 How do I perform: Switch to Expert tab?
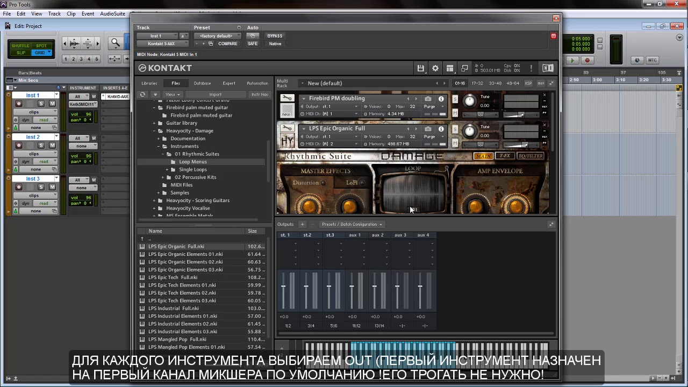229,83
